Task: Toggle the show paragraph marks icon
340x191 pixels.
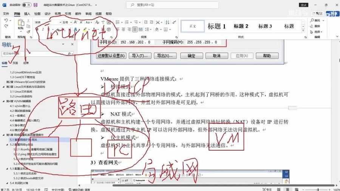Action: coord(174,22)
